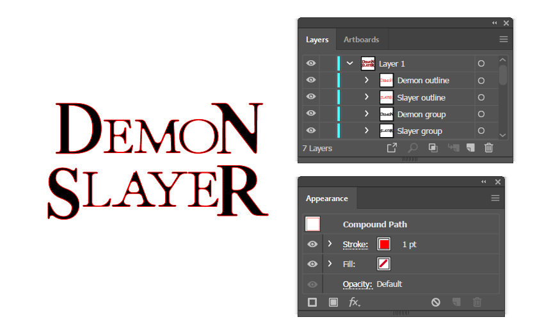Expand the Fill attribute row
The image size is (544, 333).
330,264
